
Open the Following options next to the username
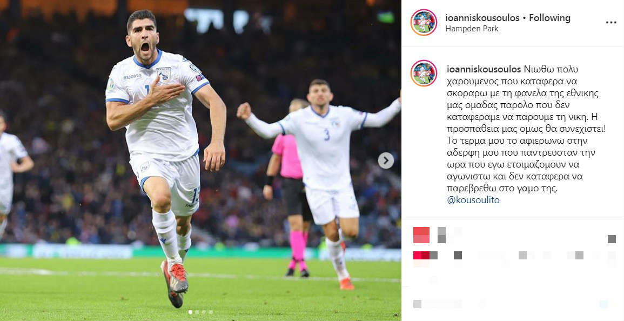pyautogui.click(x=549, y=18)
